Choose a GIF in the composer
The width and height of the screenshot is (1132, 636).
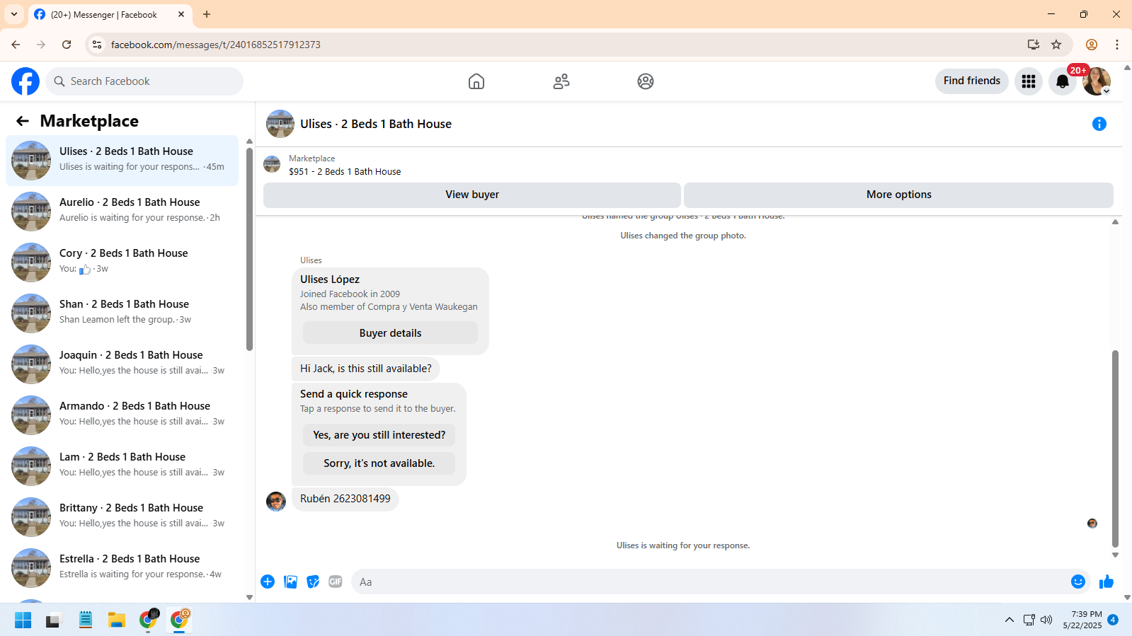coord(336,582)
